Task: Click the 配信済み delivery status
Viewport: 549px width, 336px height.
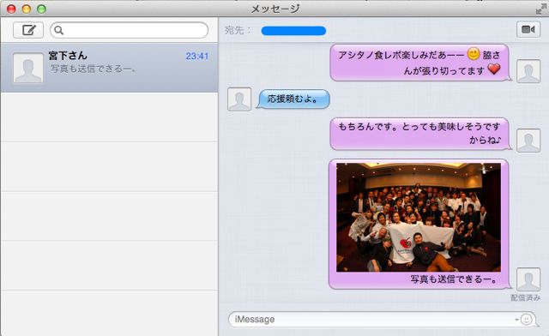Action: (x=525, y=297)
